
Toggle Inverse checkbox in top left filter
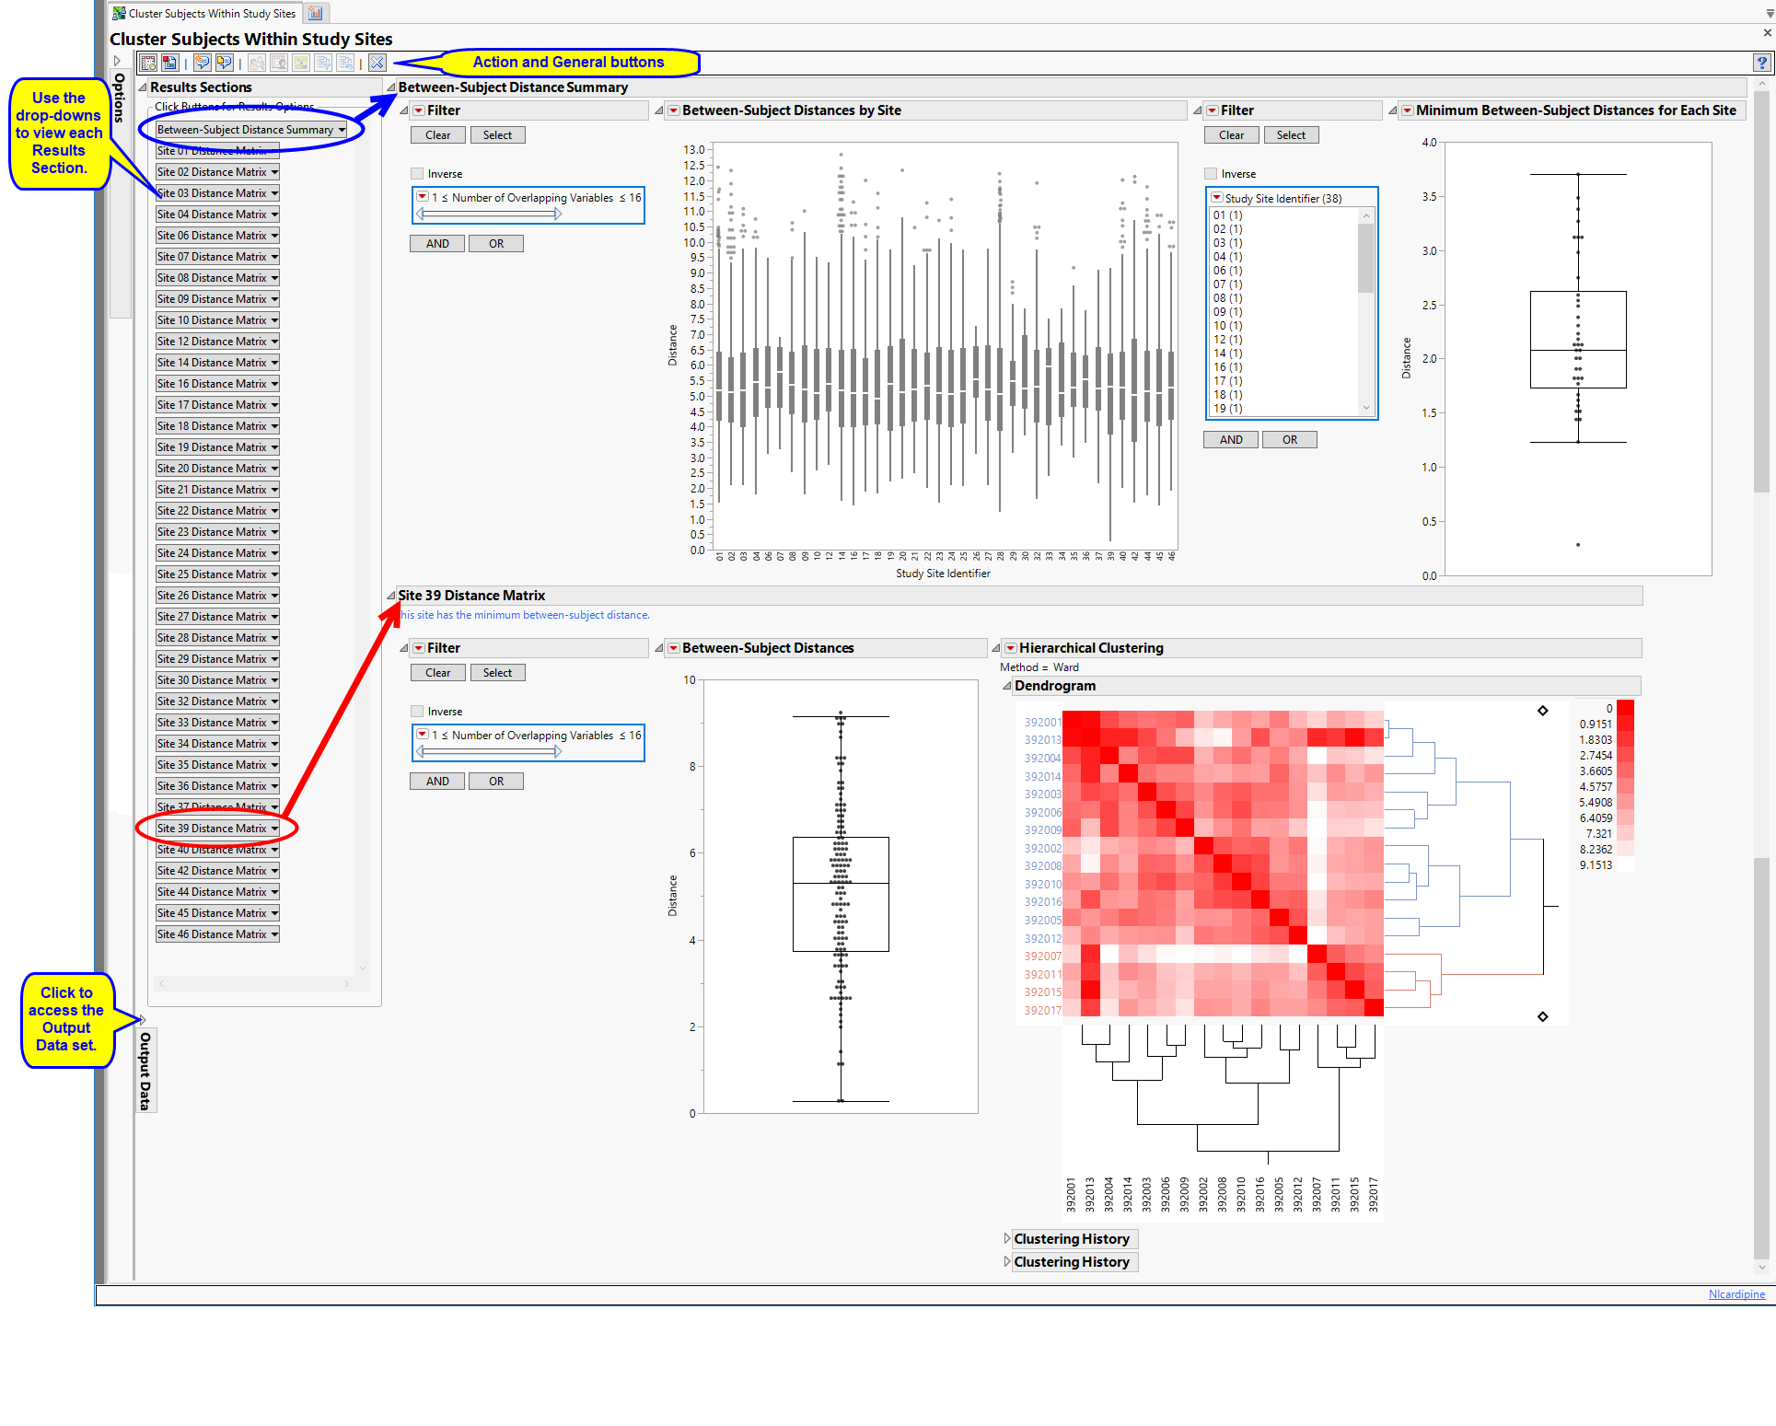click(x=417, y=174)
